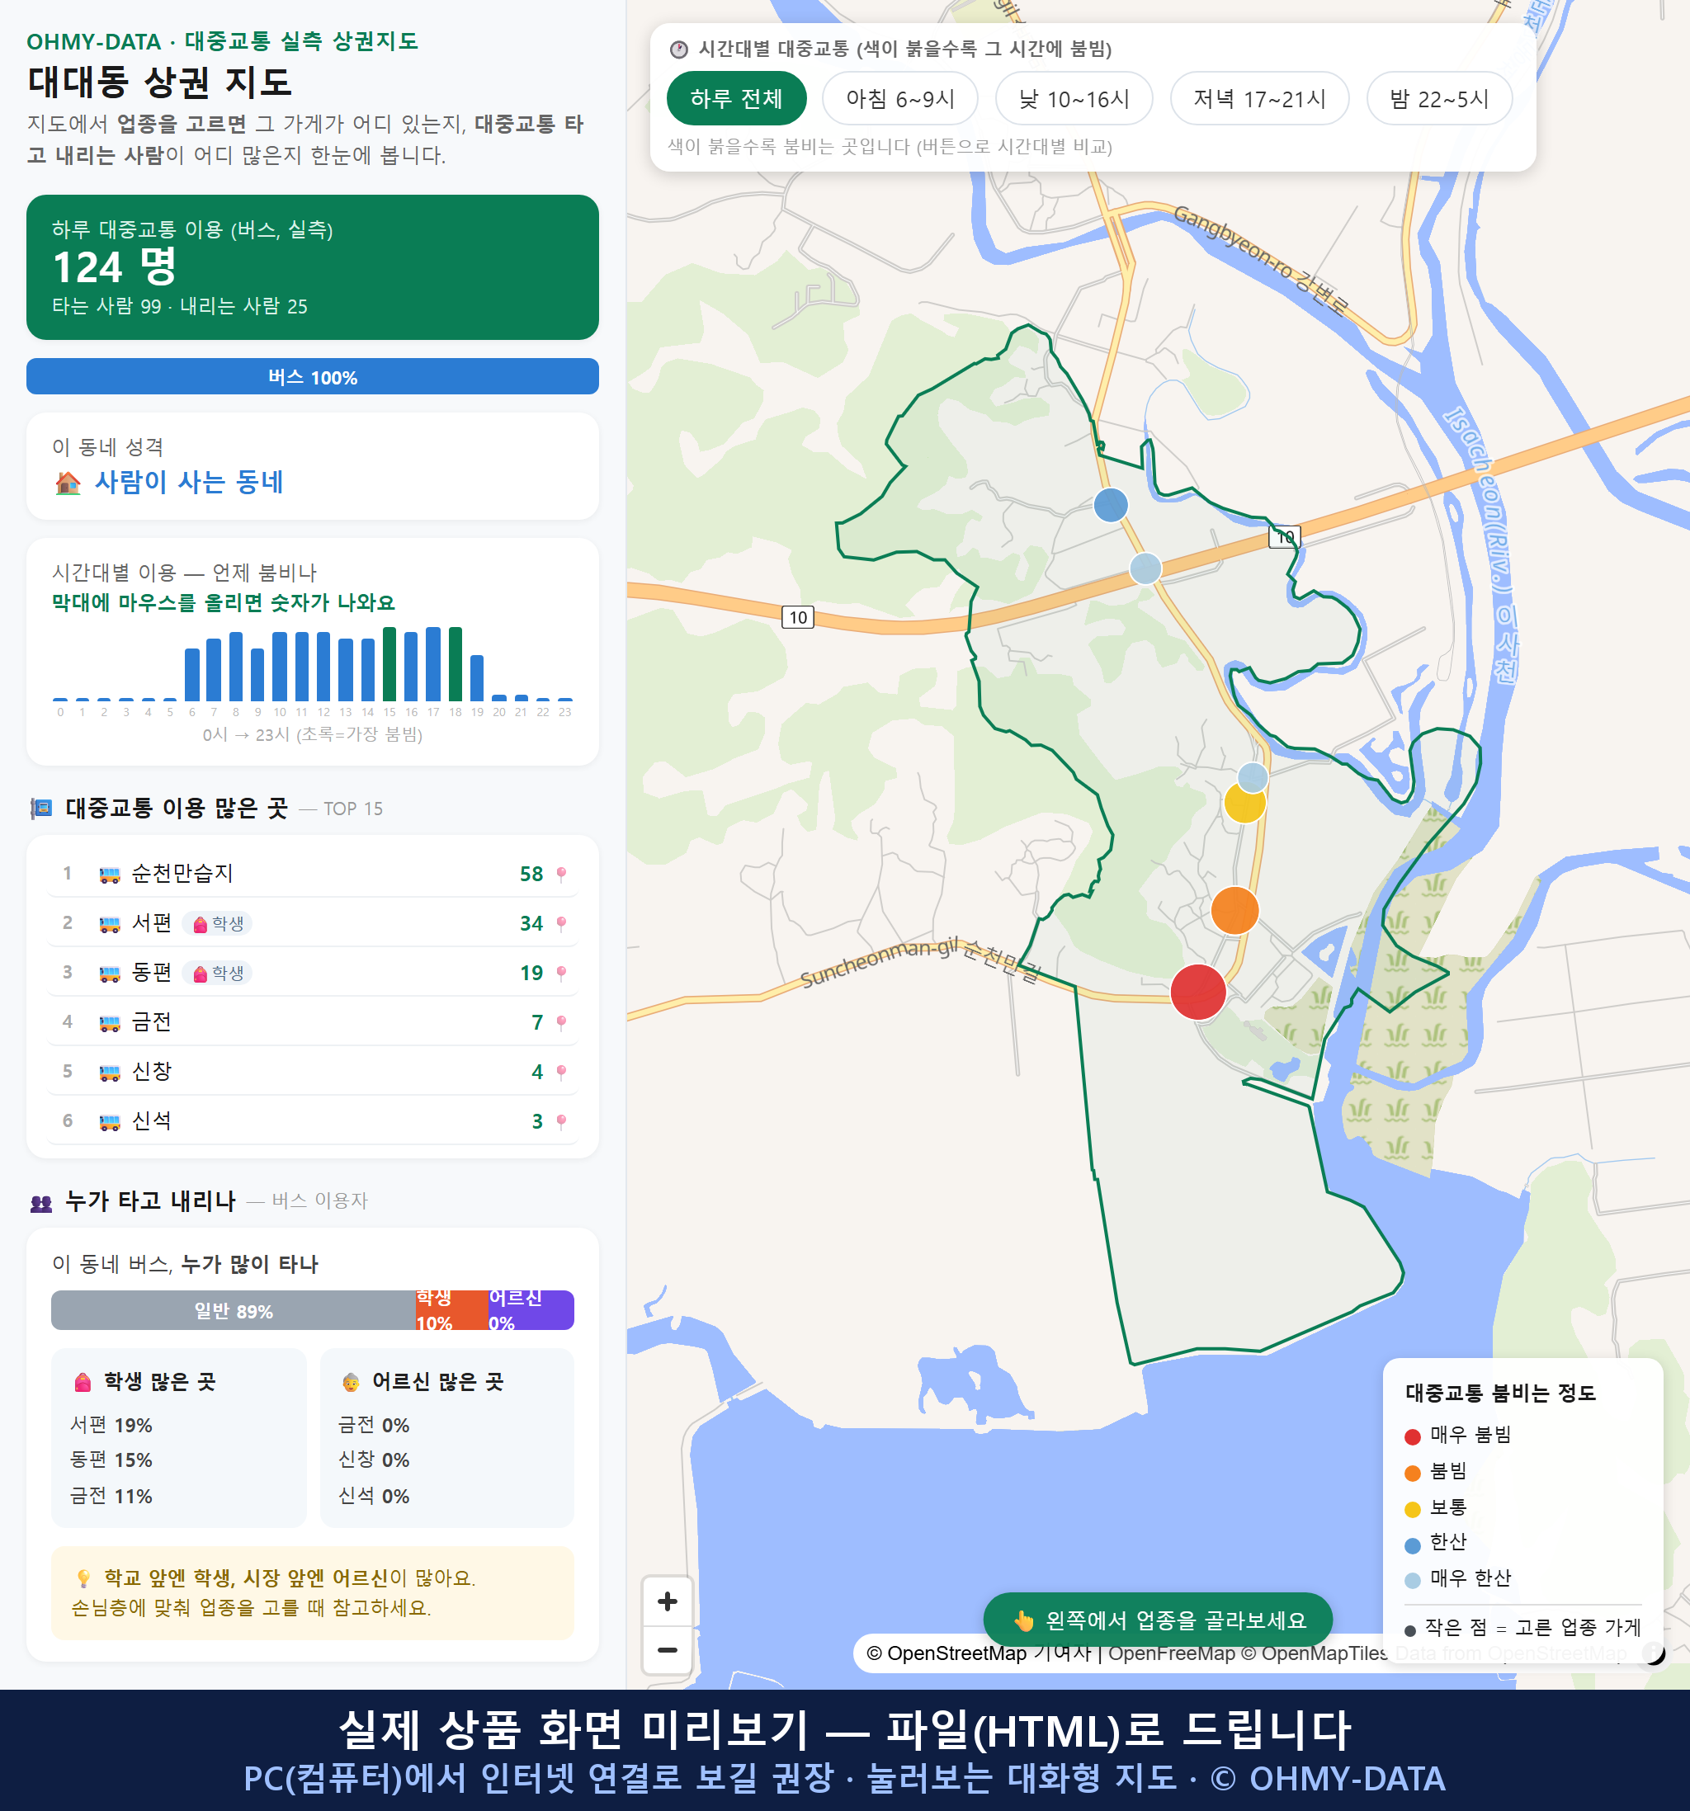Click the orange 학생 10% bar segment
The image size is (1690, 1811).
click(452, 1311)
